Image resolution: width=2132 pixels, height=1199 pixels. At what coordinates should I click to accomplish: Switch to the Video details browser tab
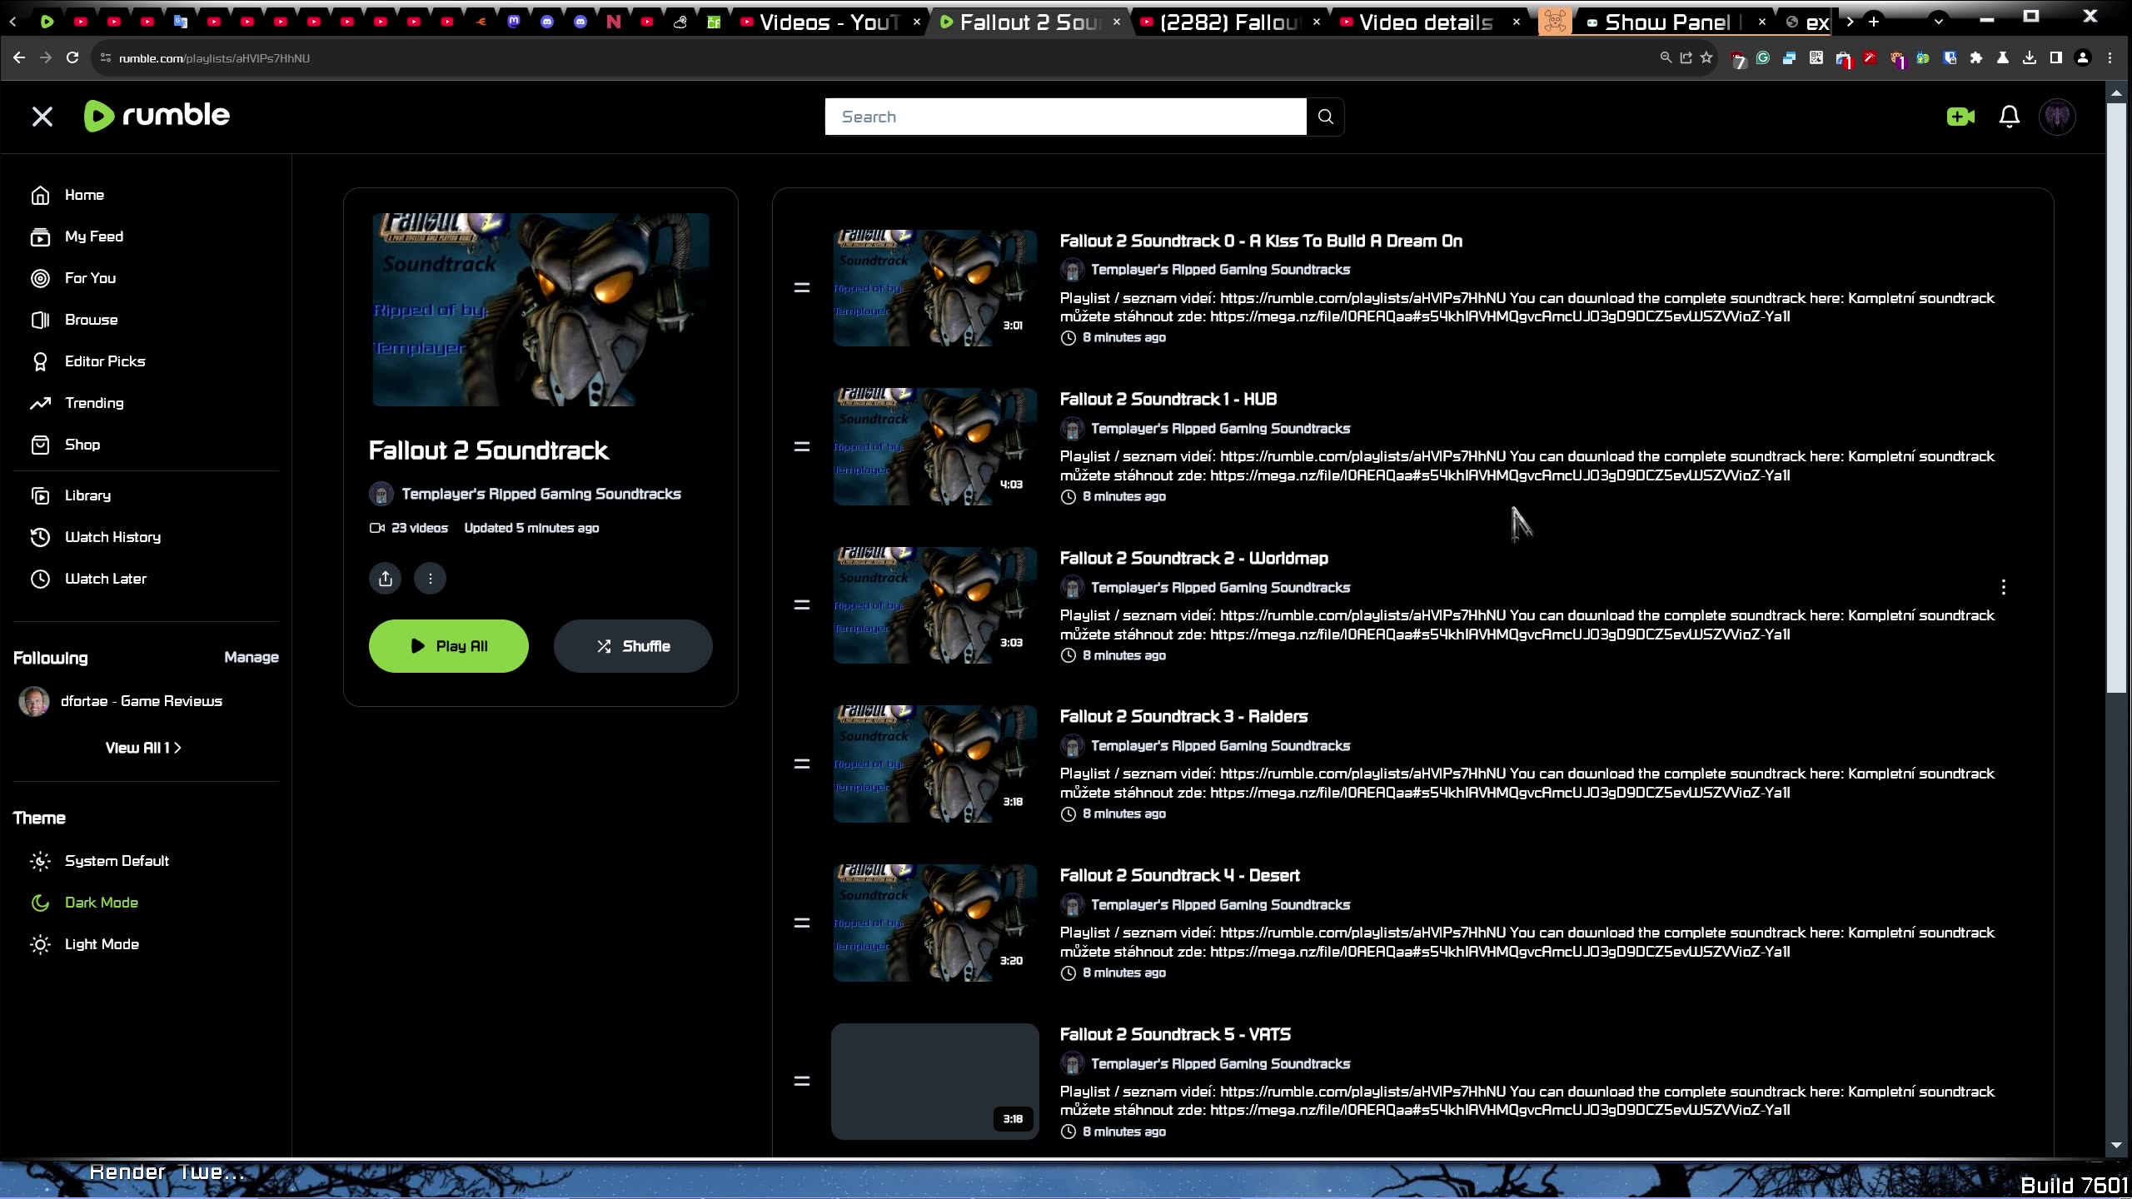[1426, 22]
